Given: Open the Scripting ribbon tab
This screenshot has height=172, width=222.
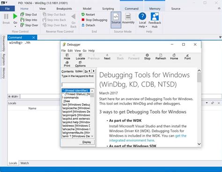Looking at the screenshot, I should [108, 8].
